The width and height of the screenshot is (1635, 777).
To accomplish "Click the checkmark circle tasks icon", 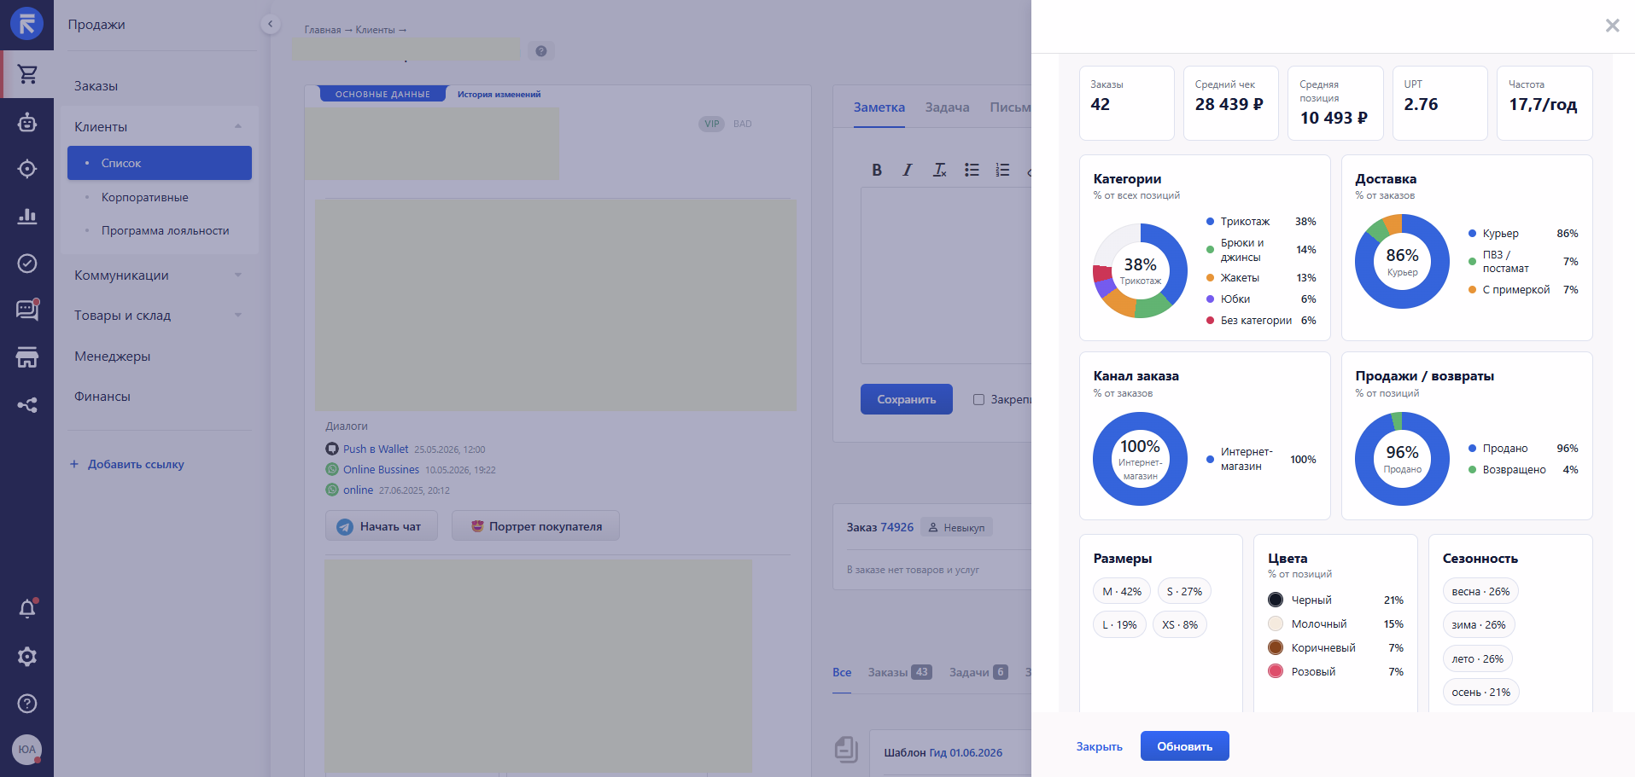I will [27, 263].
